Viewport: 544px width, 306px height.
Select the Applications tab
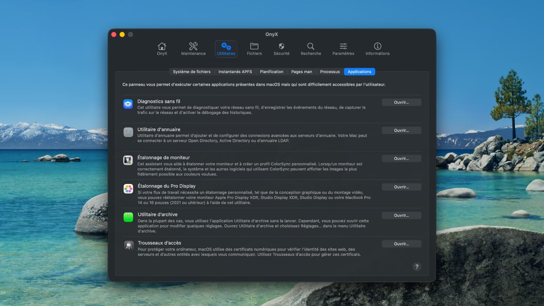coord(359,72)
